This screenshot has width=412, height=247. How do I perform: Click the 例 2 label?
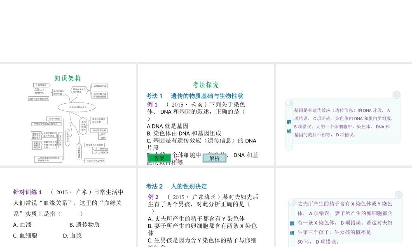tap(153, 197)
